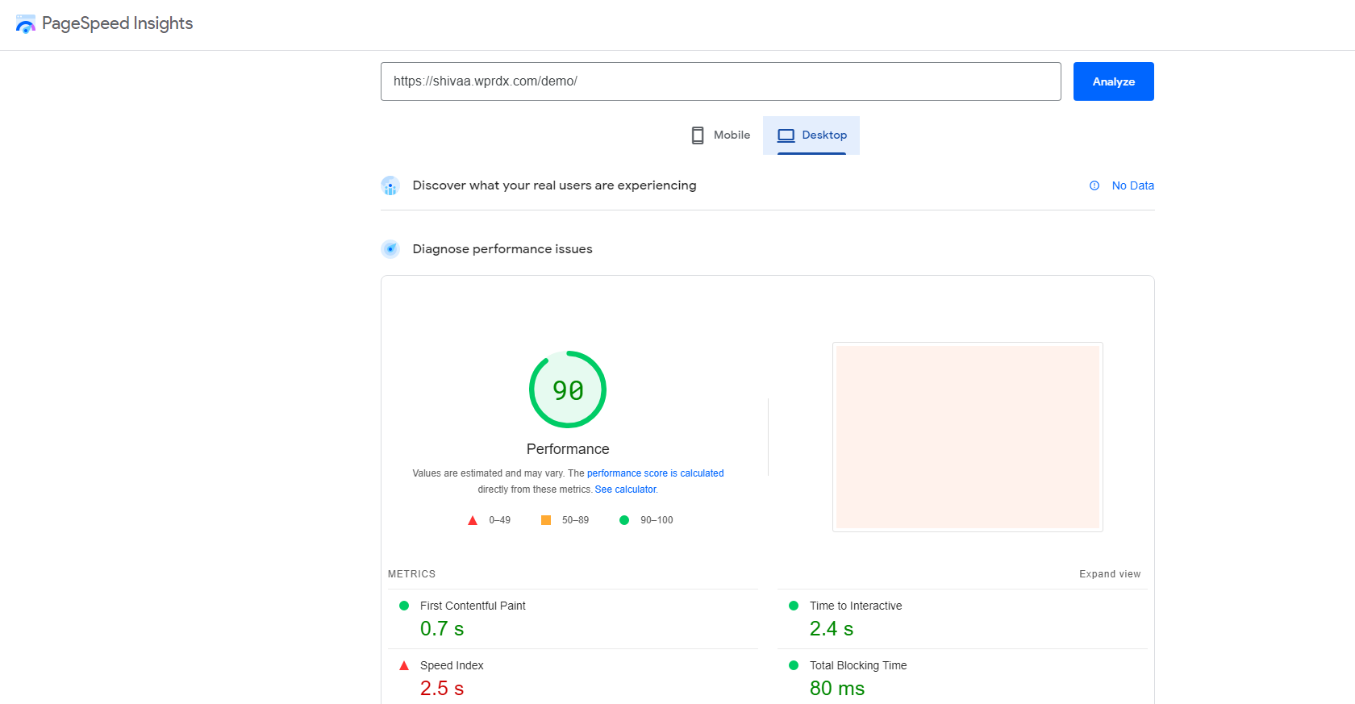Click the 80 ms metric value

(x=837, y=689)
